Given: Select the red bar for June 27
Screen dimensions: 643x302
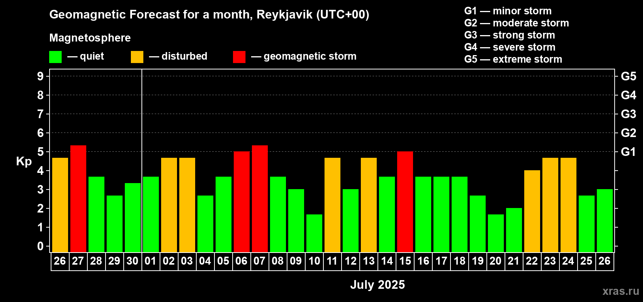Looking at the screenshot, I should coord(78,199).
